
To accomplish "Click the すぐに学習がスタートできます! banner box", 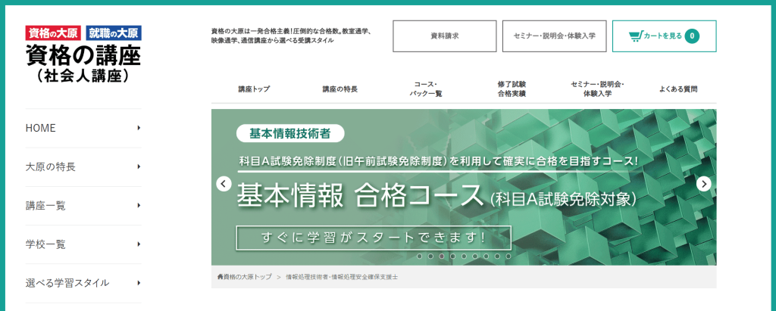I will point(374,238).
